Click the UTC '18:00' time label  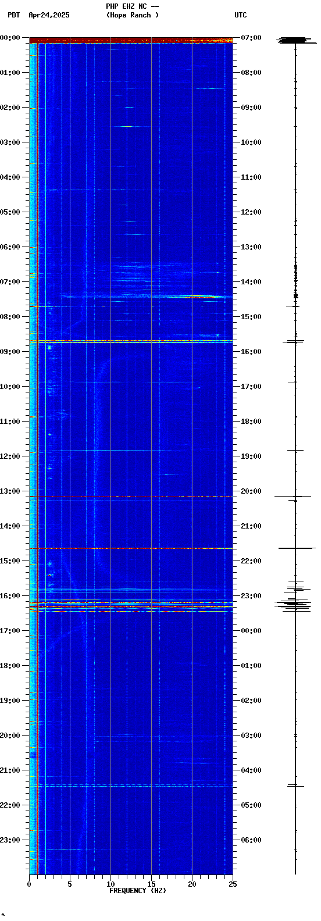coord(251,422)
